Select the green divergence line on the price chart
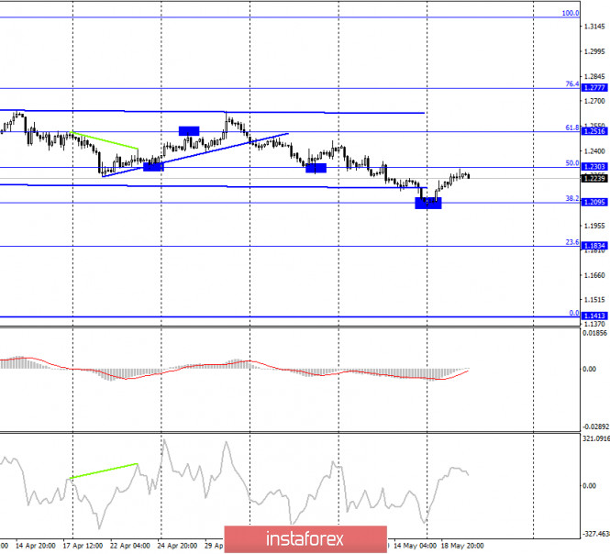Screen dimensions: 610x554 (105, 141)
